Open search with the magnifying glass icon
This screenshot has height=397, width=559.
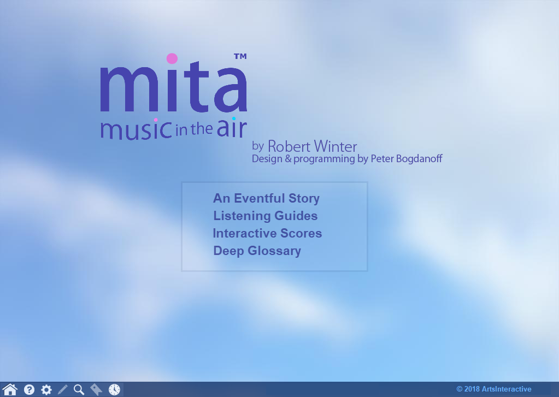pos(79,389)
